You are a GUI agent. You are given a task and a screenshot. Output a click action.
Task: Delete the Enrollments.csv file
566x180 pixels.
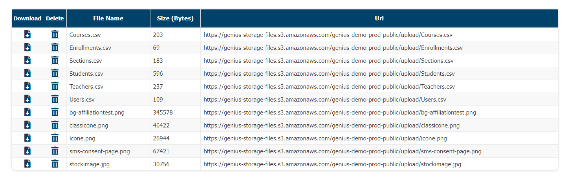coord(55,47)
